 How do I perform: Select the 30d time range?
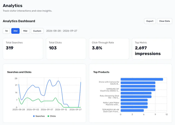coord(15,31)
